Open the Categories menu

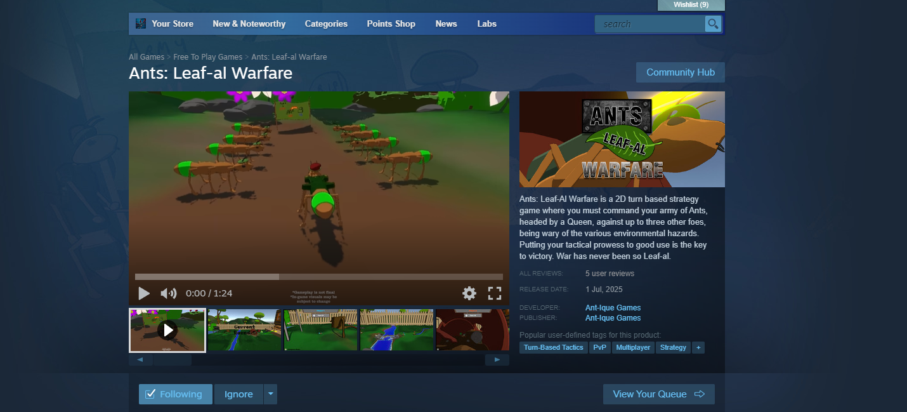coord(326,23)
